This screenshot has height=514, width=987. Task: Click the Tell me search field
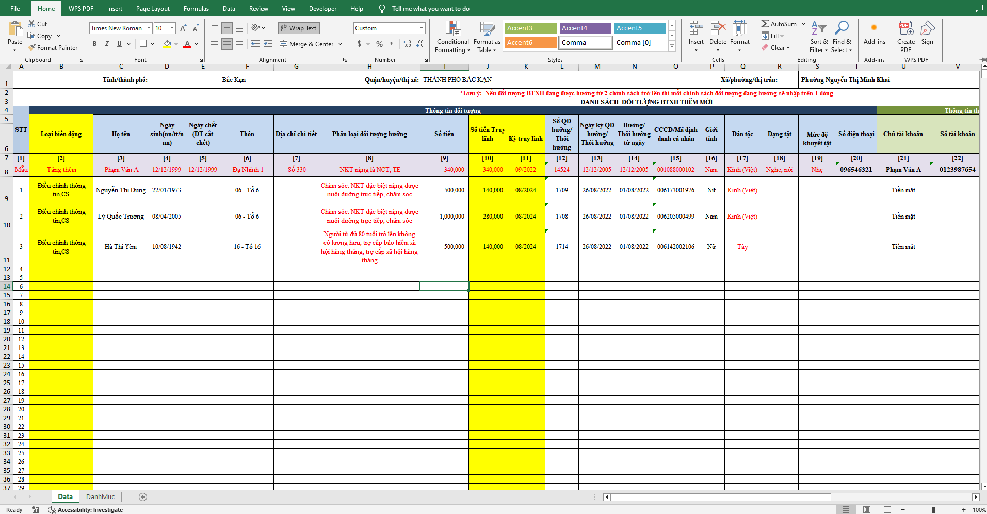point(430,9)
